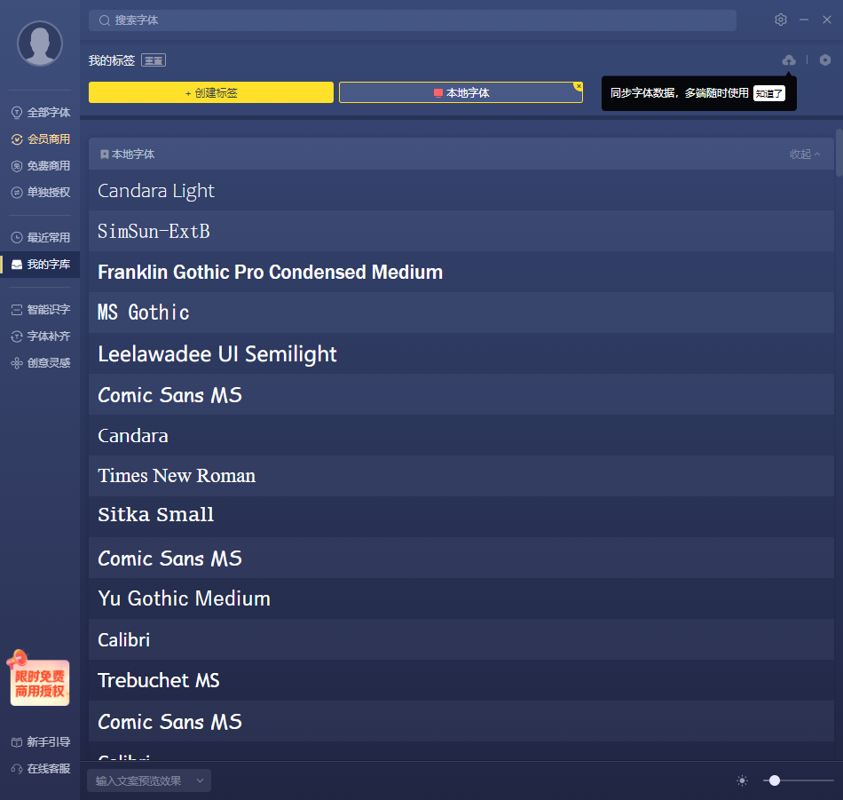Viewport: 843px width, 800px height.
Task: Open settings gear icon
Action: point(781,20)
